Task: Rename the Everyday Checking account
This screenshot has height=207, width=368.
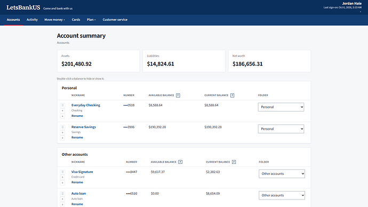Action: point(77,116)
